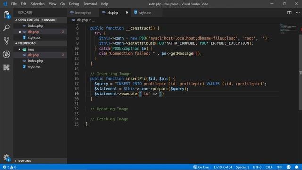Viewport: 302px width, 170px height.
Task: Open the View menu
Action: pyautogui.click(x=52, y=4)
